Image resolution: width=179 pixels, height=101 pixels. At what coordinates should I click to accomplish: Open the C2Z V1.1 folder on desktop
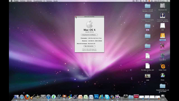click(148, 6)
